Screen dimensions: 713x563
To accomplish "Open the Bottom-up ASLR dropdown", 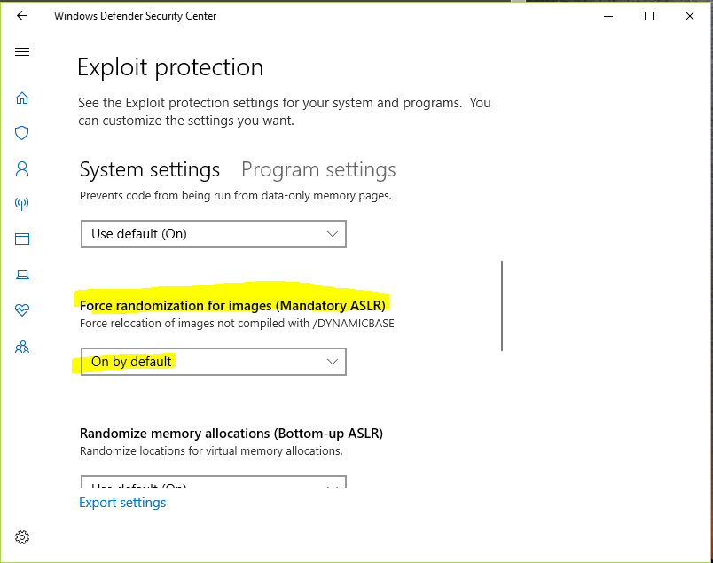I will click(213, 481).
